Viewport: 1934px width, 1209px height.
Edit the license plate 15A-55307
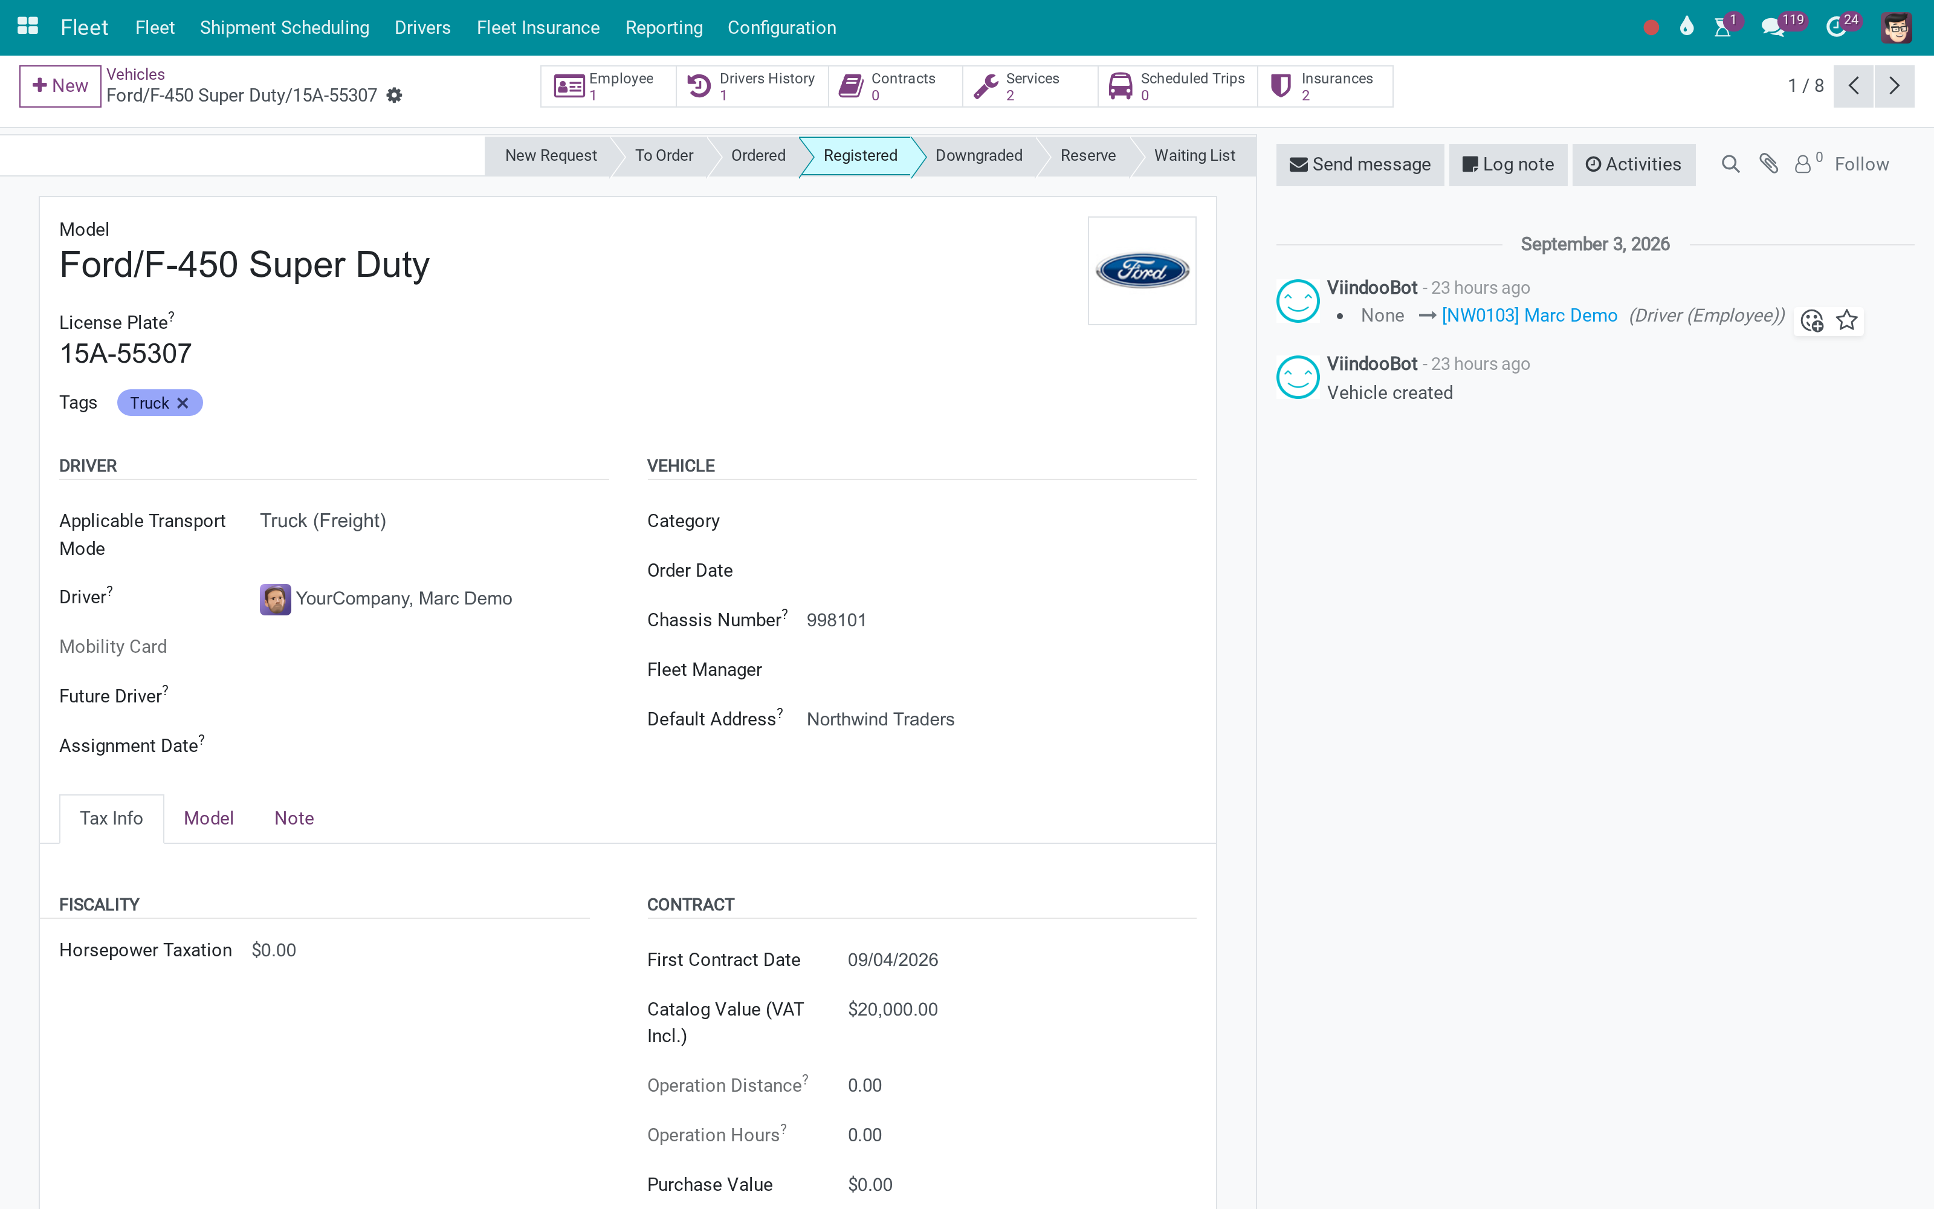point(126,354)
